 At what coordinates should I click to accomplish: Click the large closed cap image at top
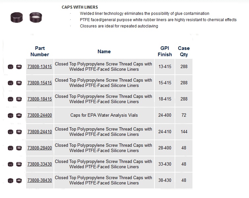point(17,18)
